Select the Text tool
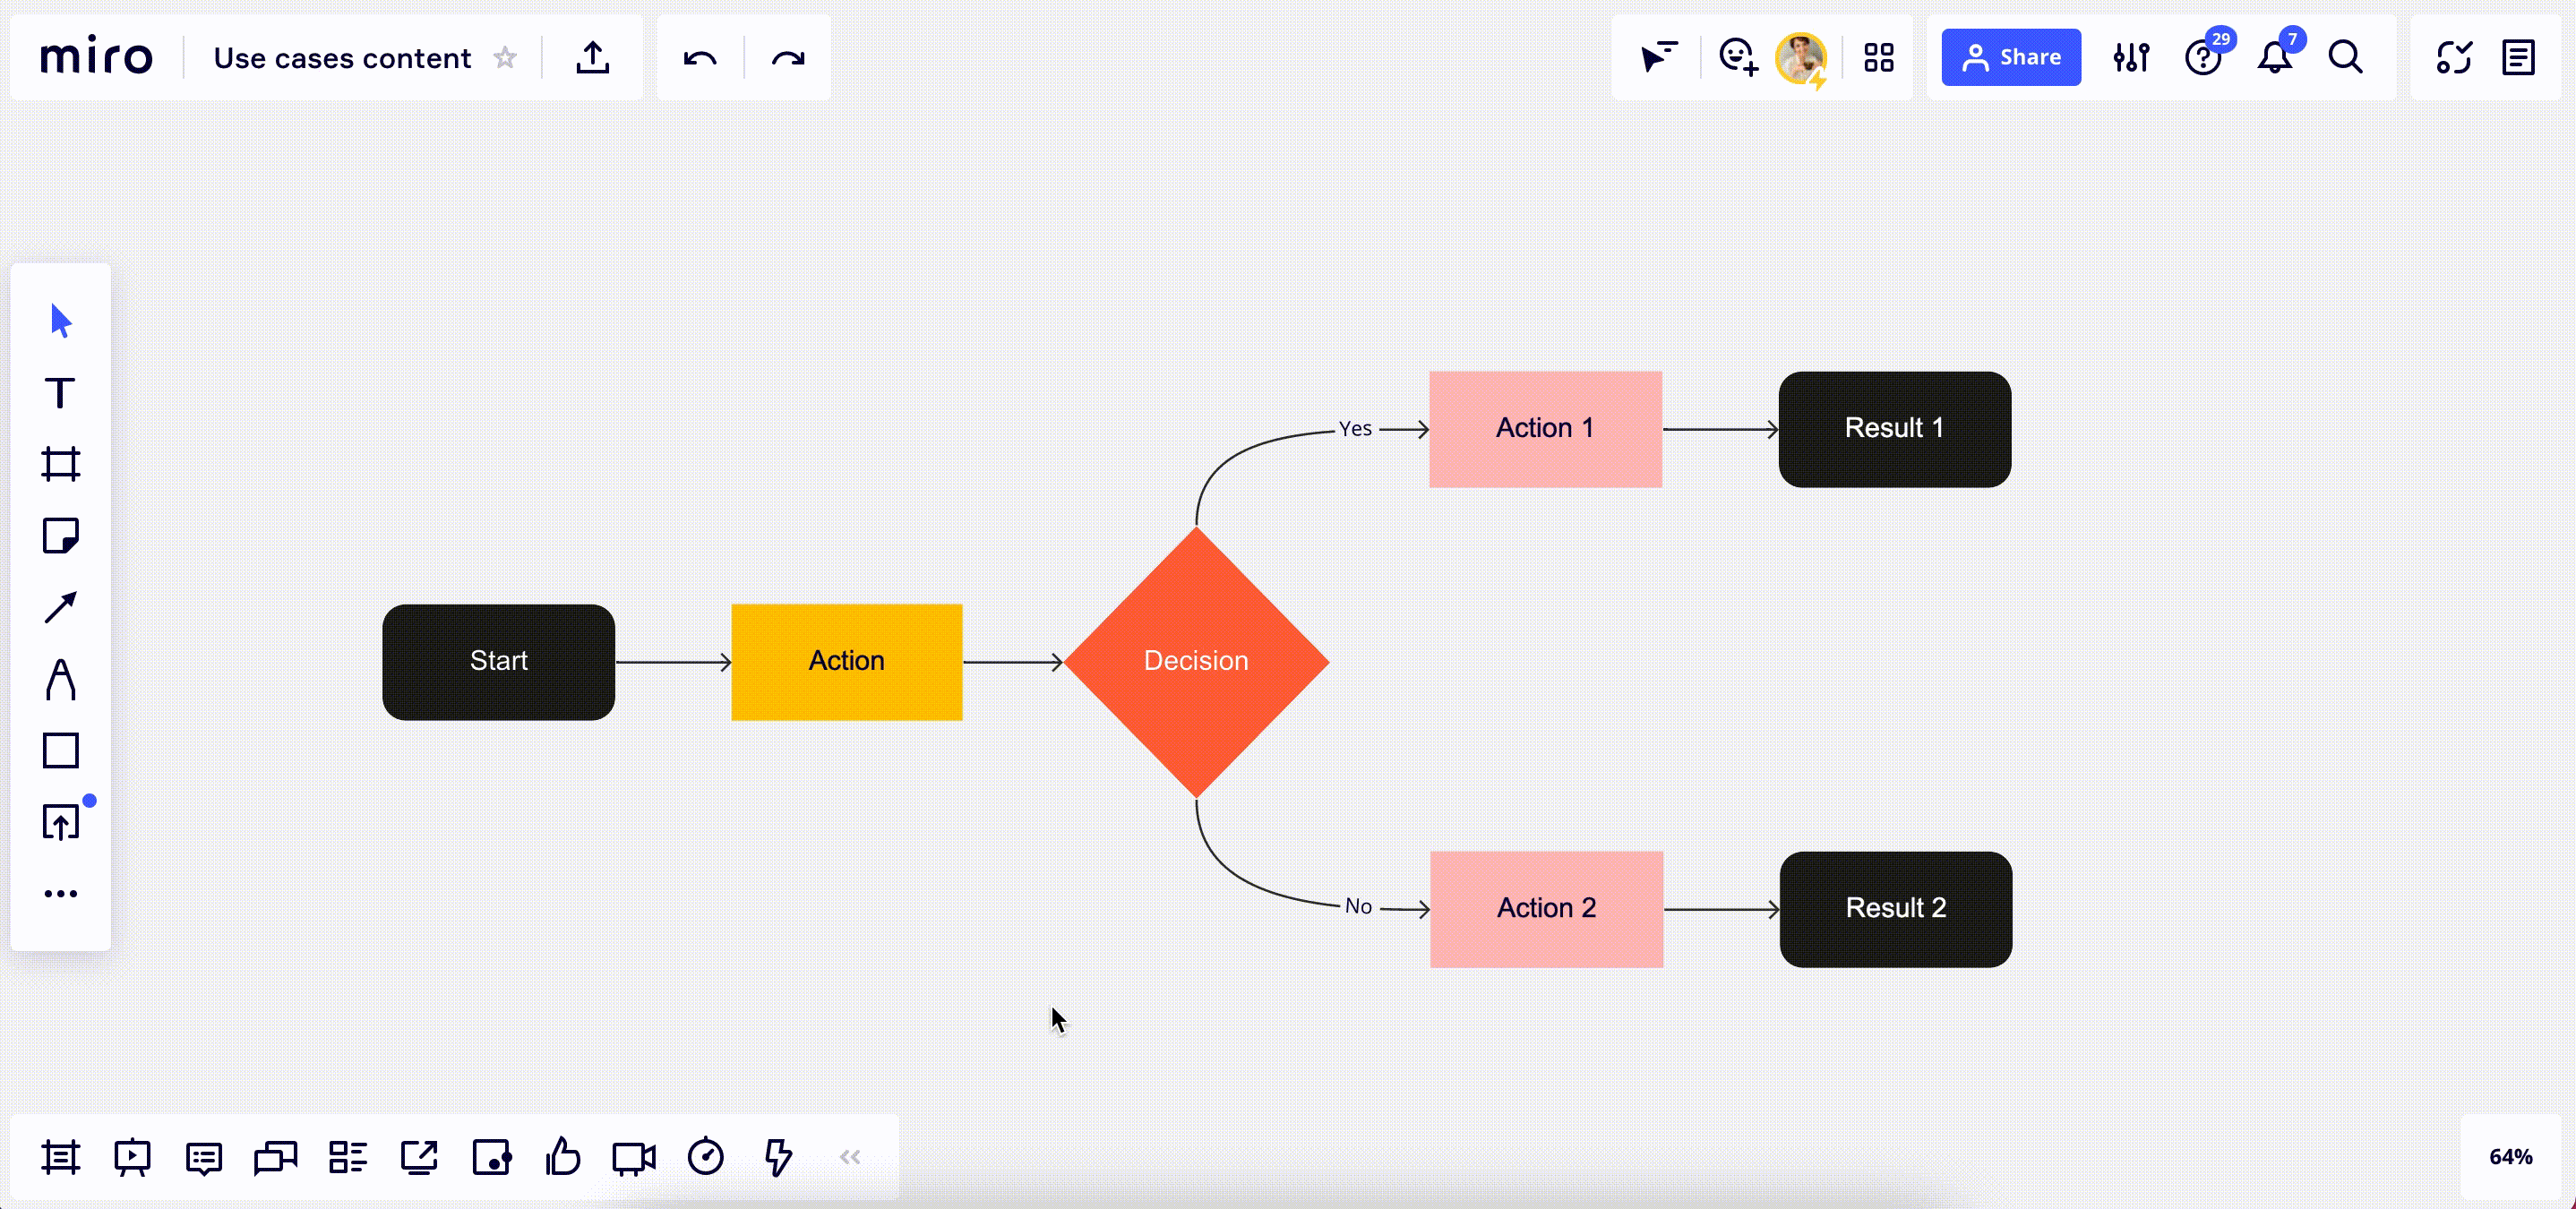The width and height of the screenshot is (2576, 1209). (x=60, y=393)
